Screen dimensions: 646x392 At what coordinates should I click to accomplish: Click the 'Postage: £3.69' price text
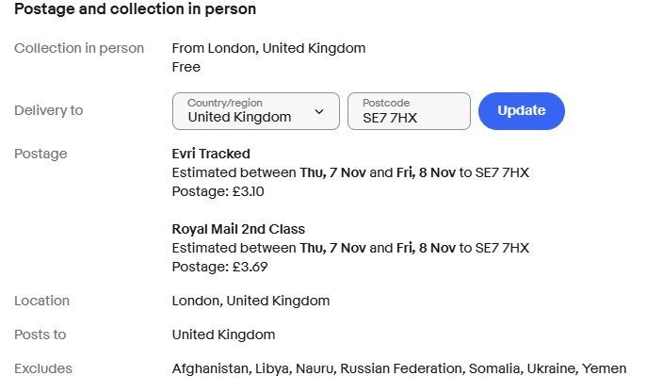coord(219,267)
